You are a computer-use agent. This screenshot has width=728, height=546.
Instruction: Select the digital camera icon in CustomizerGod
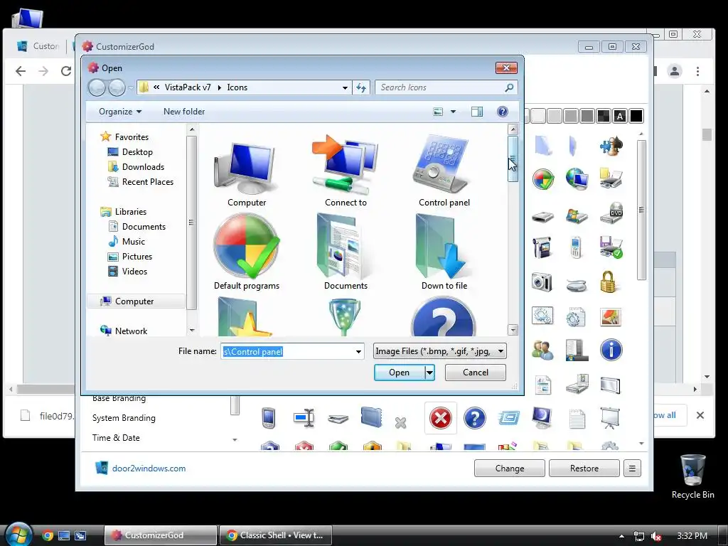542,282
